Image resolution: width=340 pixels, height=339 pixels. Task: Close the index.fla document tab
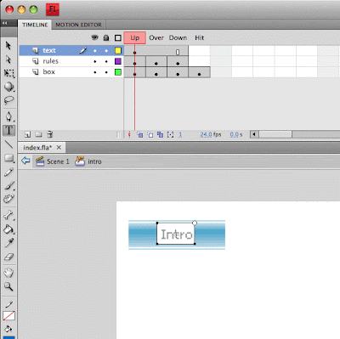tap(59, 148)
